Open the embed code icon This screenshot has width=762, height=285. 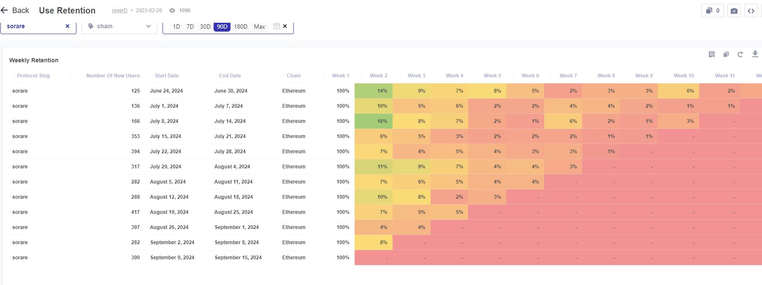pos(751,11)
